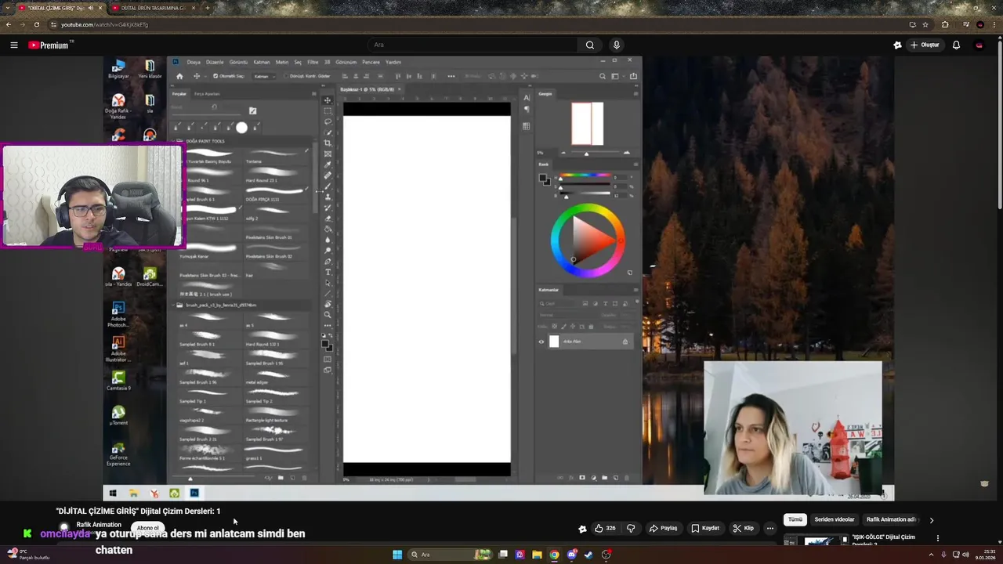This screenshot has width=1003, height=564.
Task: Dislike the YouTube video
Action: click(631, 528)
